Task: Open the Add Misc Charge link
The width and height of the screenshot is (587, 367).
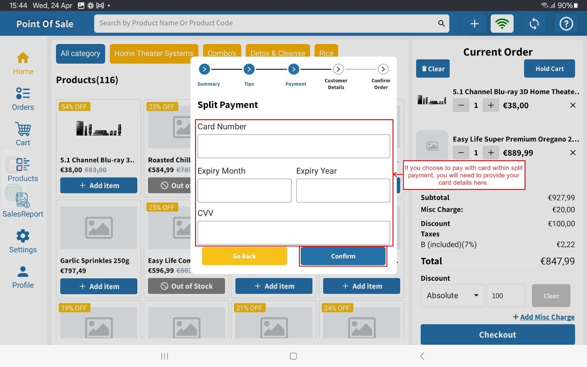Action: pyautogui.click(x=547, y=317)
